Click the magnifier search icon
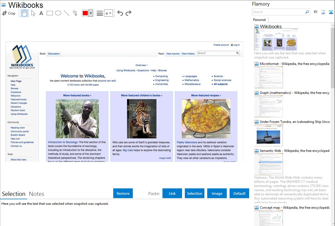The height and width of the screenshot is (226, 335). pyautogui.click(x=307, y=12)
